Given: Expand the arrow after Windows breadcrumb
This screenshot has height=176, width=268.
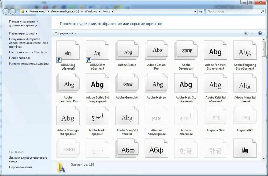Looking at the screenshot, I should (100, 12).
